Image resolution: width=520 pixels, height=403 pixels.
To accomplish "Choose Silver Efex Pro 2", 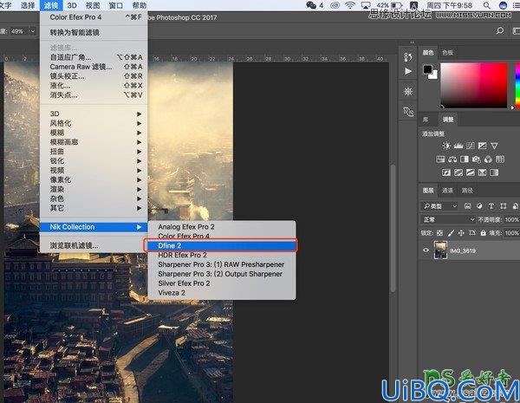I will click(x=222, y=283).
